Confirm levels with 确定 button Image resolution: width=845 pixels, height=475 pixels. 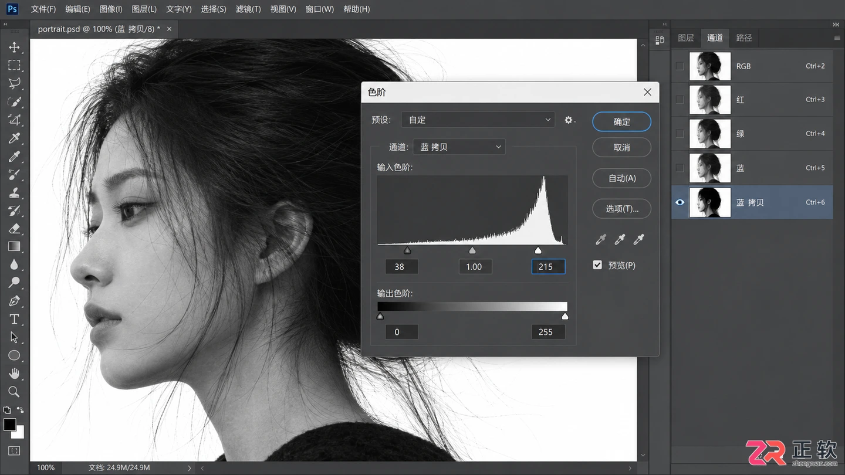click(x=621, y=121)
